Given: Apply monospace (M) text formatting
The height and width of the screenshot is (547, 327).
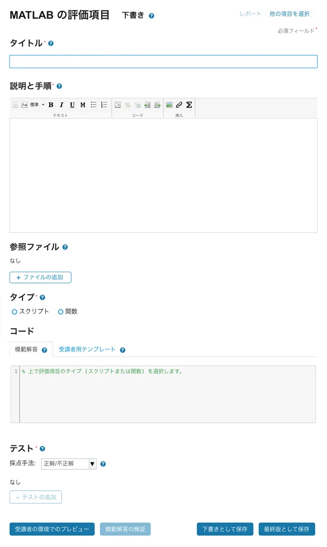Looking at the screenshot, I should click(x=83, y=105).
